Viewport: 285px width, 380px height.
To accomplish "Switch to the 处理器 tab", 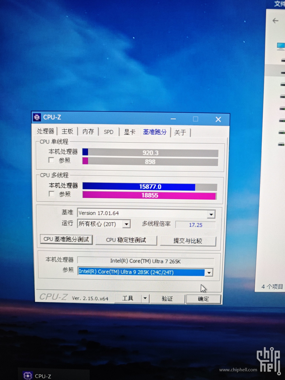I will pos(45,131).
